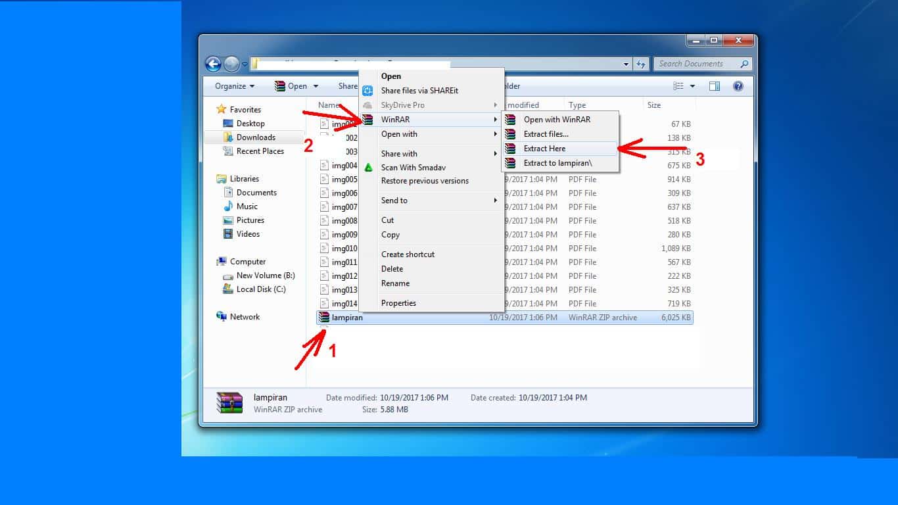Viewport: 898px width, 505px height.
Task: Click the Forward navigation arrow
Action: (231, 64)
